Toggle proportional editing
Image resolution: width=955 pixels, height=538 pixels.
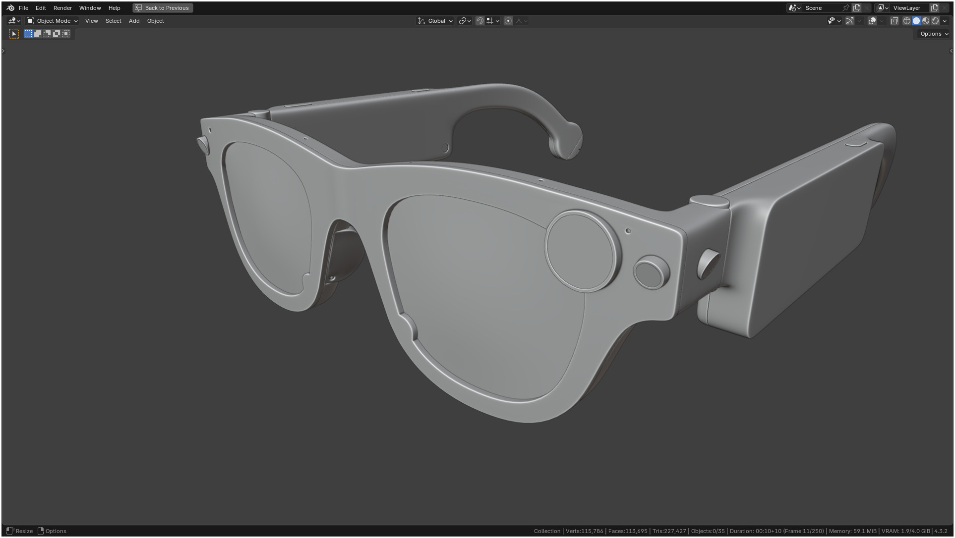click(508, 21)
